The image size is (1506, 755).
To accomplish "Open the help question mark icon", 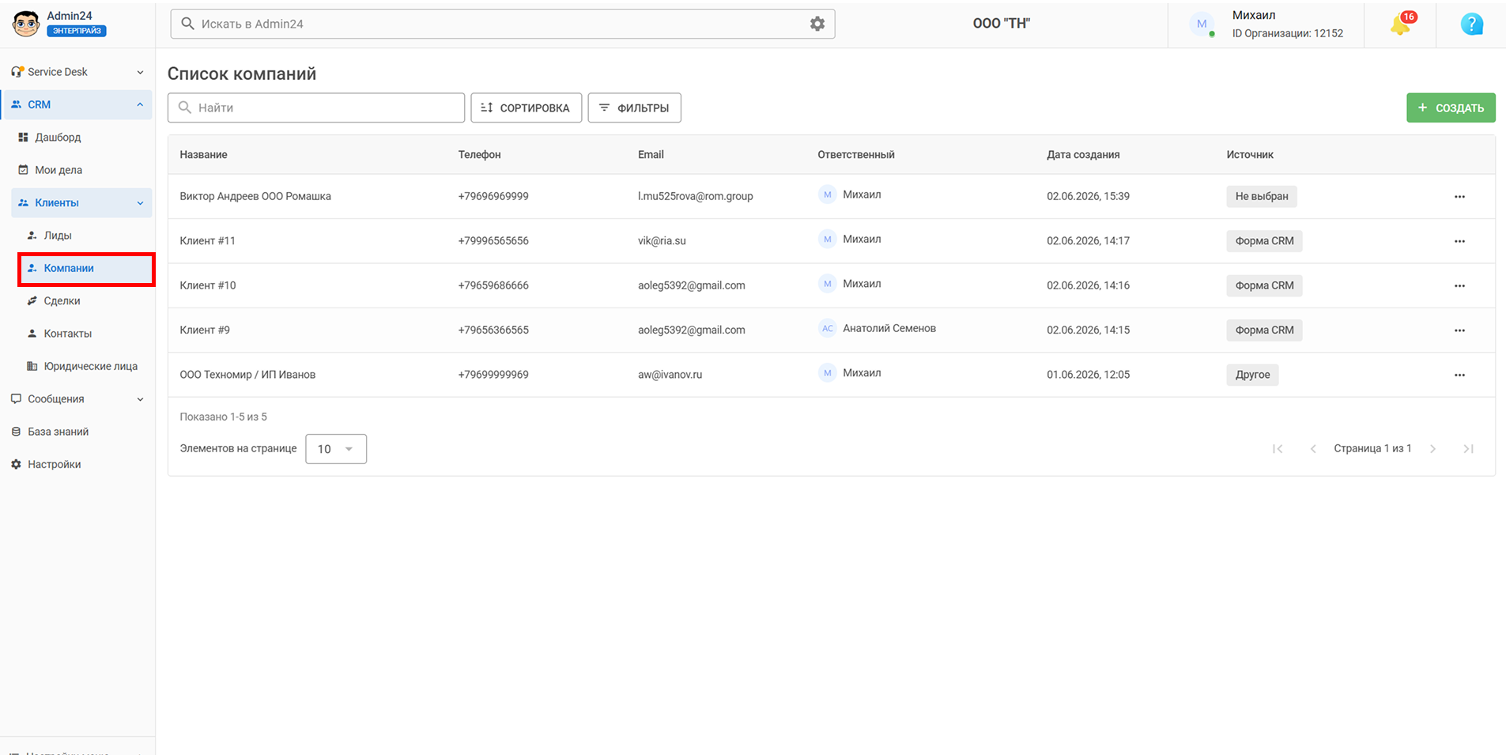I will [x=1471, y=24].
